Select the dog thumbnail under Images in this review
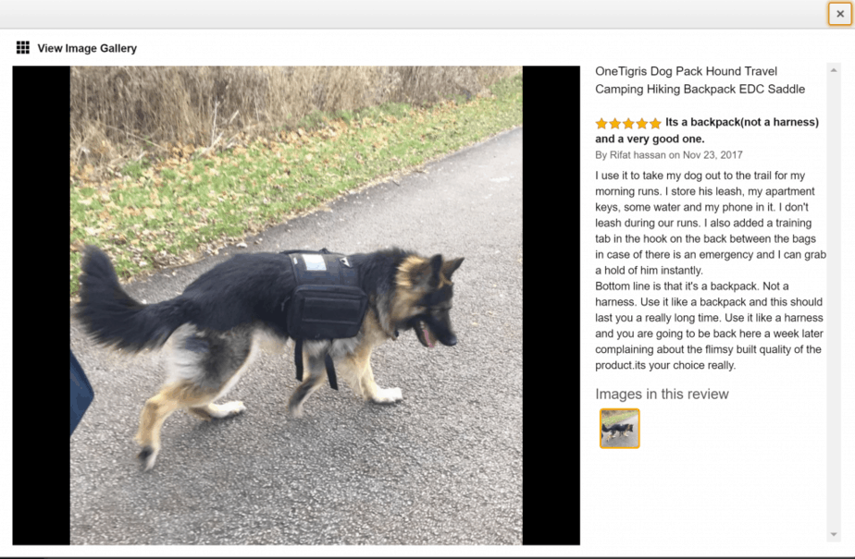The width and height of the screenshot is (855, 559). click(619, 429)
